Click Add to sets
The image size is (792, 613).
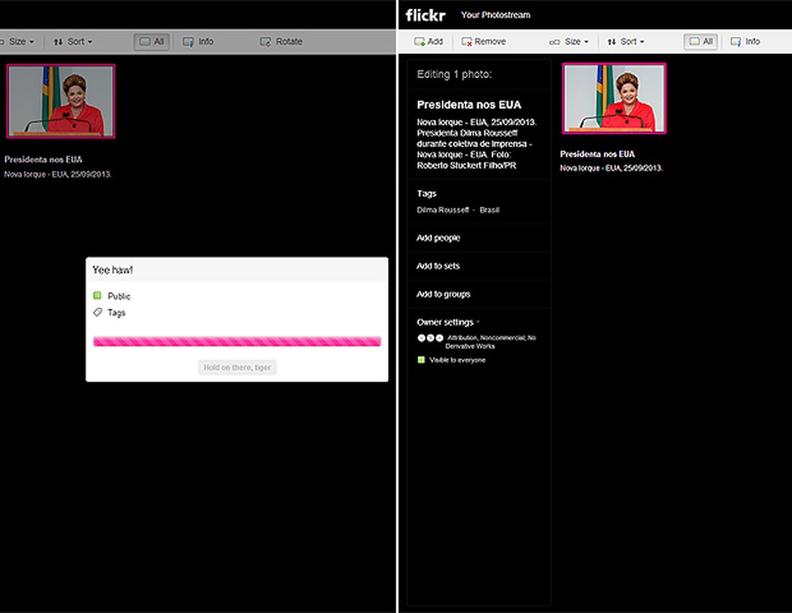tap(438, 266)
